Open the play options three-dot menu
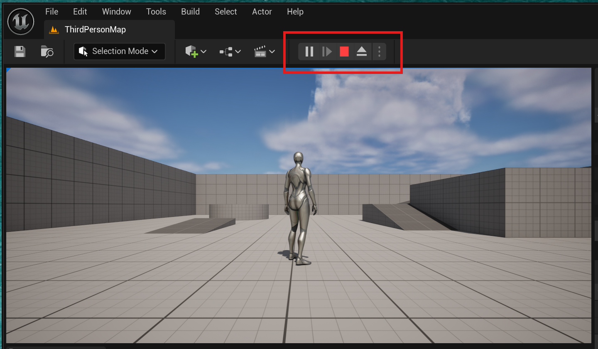This screenshot has height=349, width=598. (379, 52)
